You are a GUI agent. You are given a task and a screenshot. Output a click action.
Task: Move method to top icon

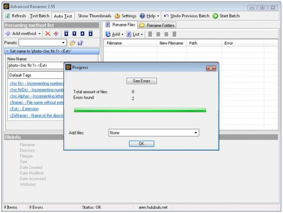coord(66,33)
